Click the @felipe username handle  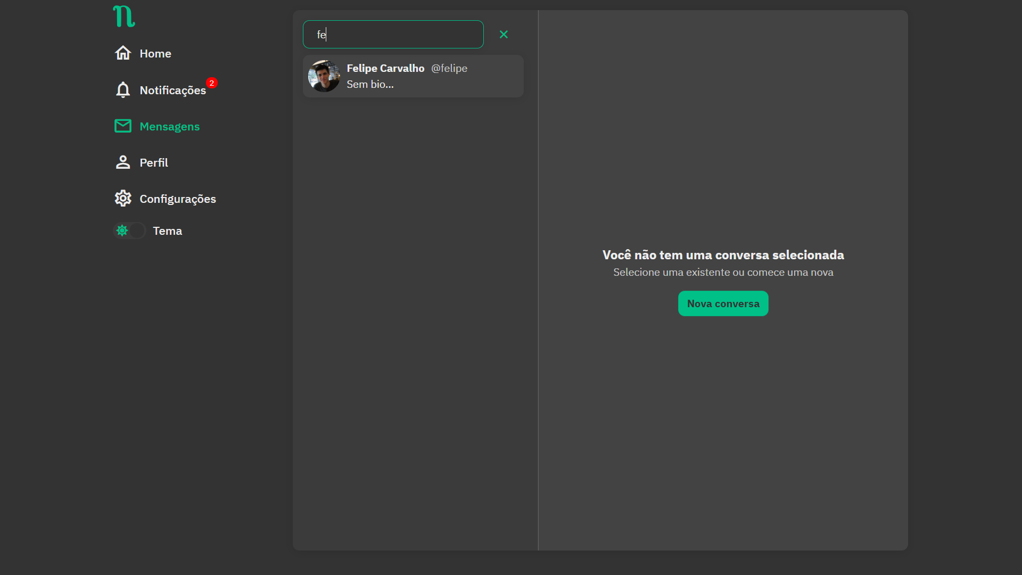[449, 68]
